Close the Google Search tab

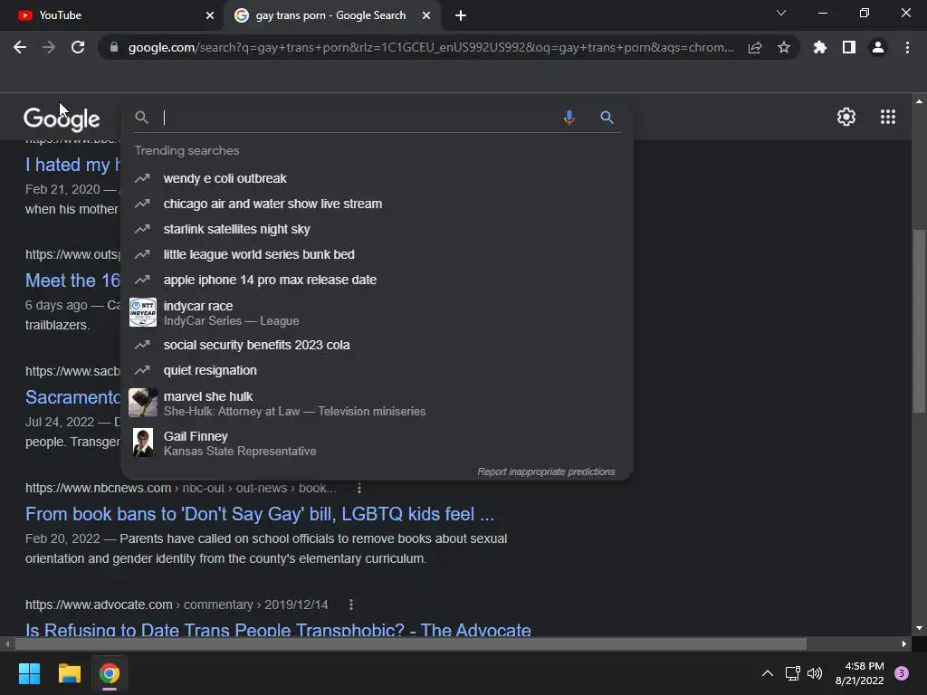(x=426, y=16)
